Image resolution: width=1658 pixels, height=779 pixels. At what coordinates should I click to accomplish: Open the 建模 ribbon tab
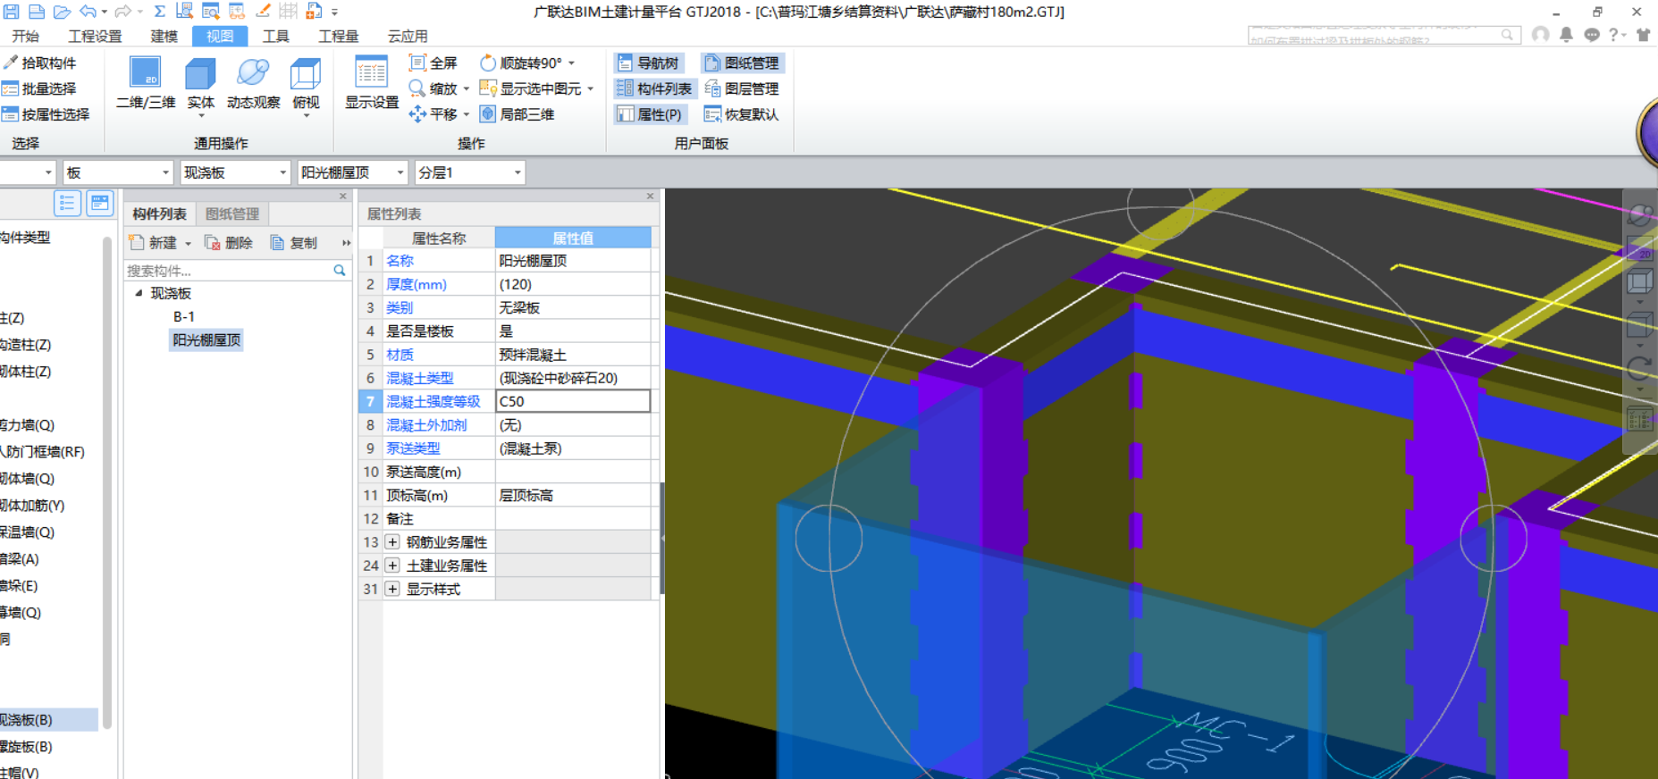point(164,36)
